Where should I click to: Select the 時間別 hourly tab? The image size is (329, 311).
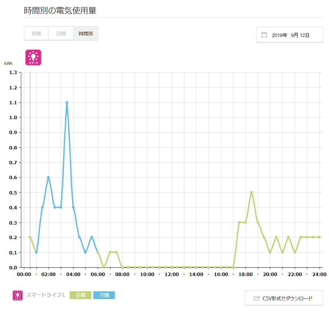[x=86, y=34]
